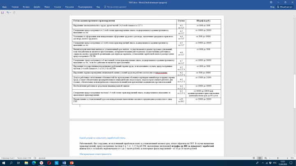Open the zoom level percentage dialog

(292, 158)
